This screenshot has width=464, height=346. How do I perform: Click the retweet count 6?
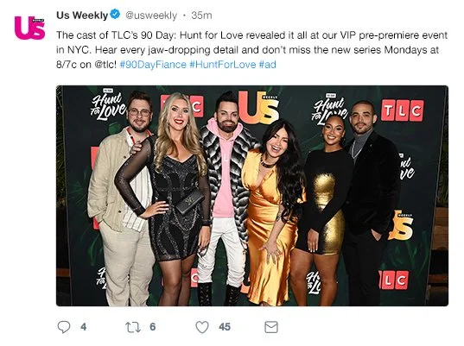pos(152,327)
